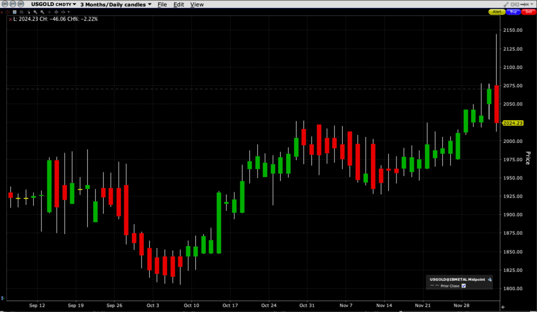Remove the price readout via red x
Screen dimensions: 537x312
tap(10, 19)
